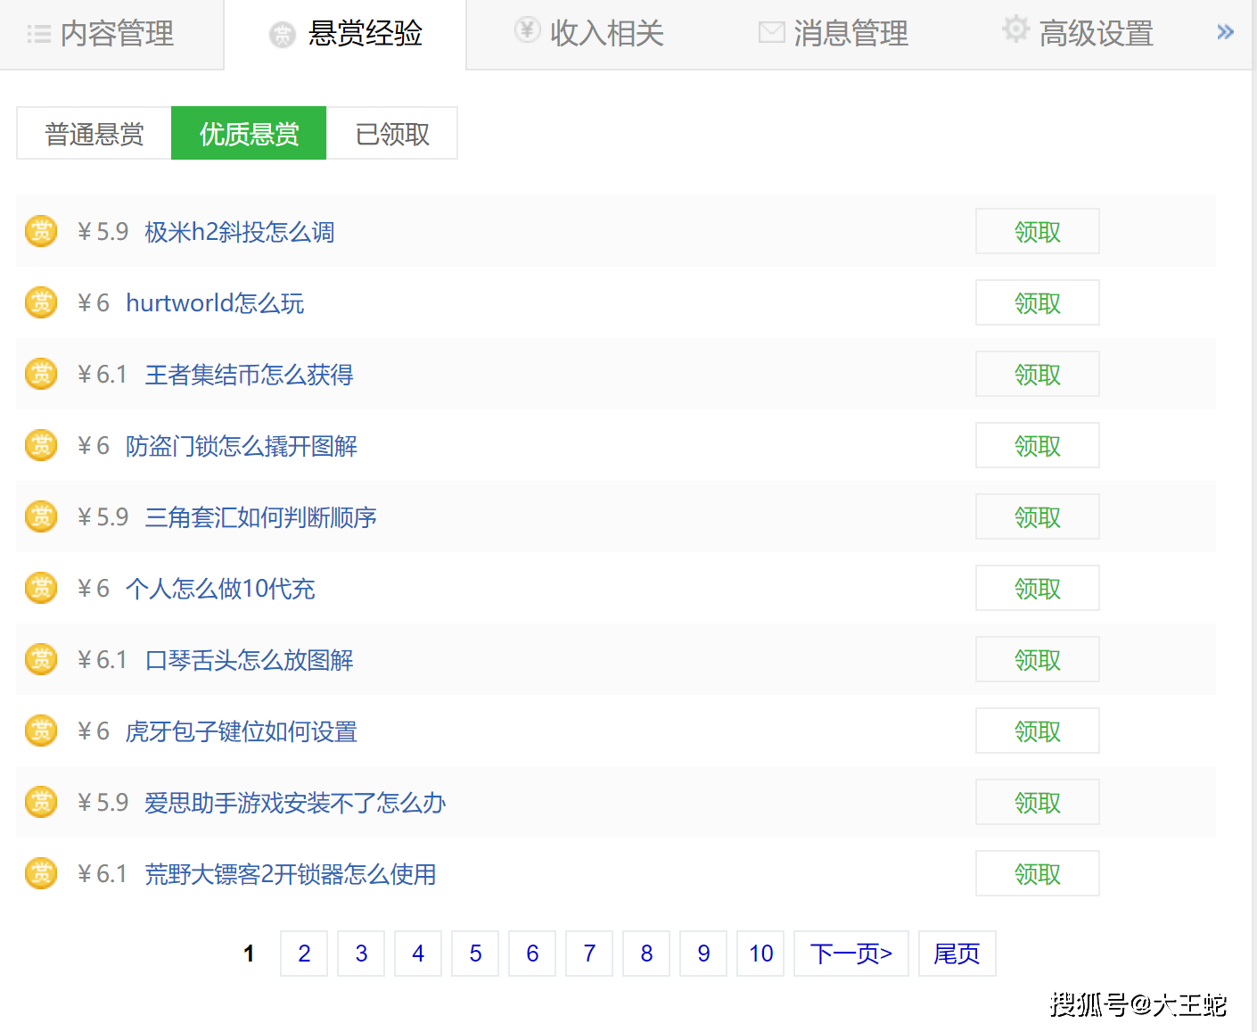
Task: Click the gear icon beside 高级设置
Action: coord(1015,29)
